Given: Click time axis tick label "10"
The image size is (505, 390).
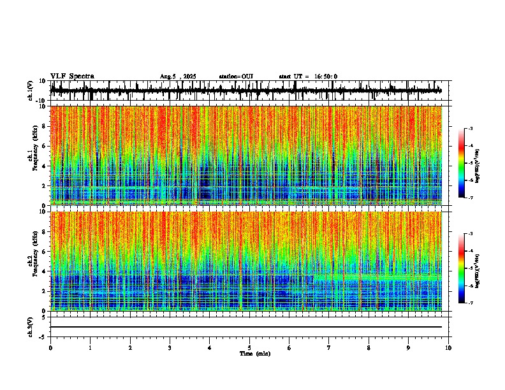Looking at the screenshot, I should point(448,348).
